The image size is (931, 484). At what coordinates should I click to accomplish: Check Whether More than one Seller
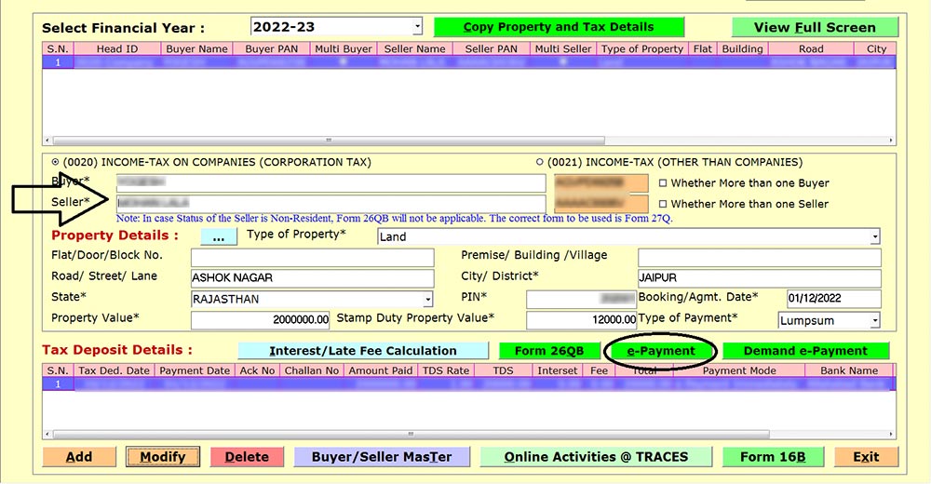[x=663, y=204]
